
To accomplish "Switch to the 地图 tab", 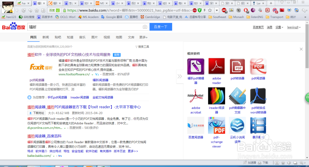I will tap(119, 37).
